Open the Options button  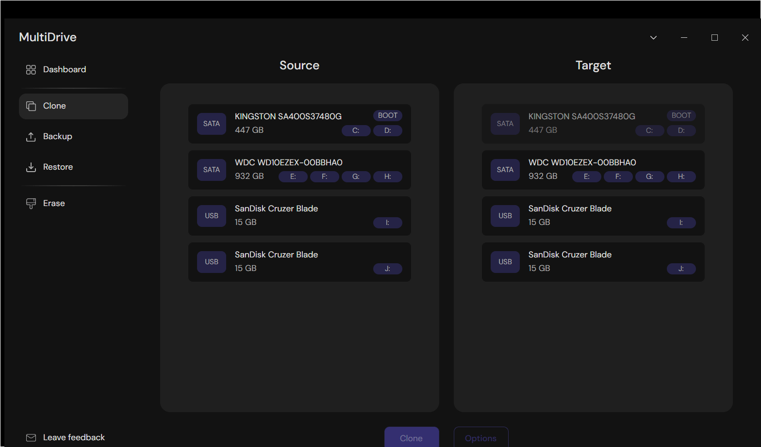click(481, 437)
